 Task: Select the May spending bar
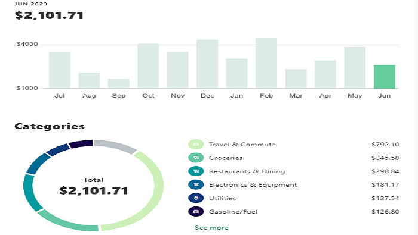[x=355, y=67]
